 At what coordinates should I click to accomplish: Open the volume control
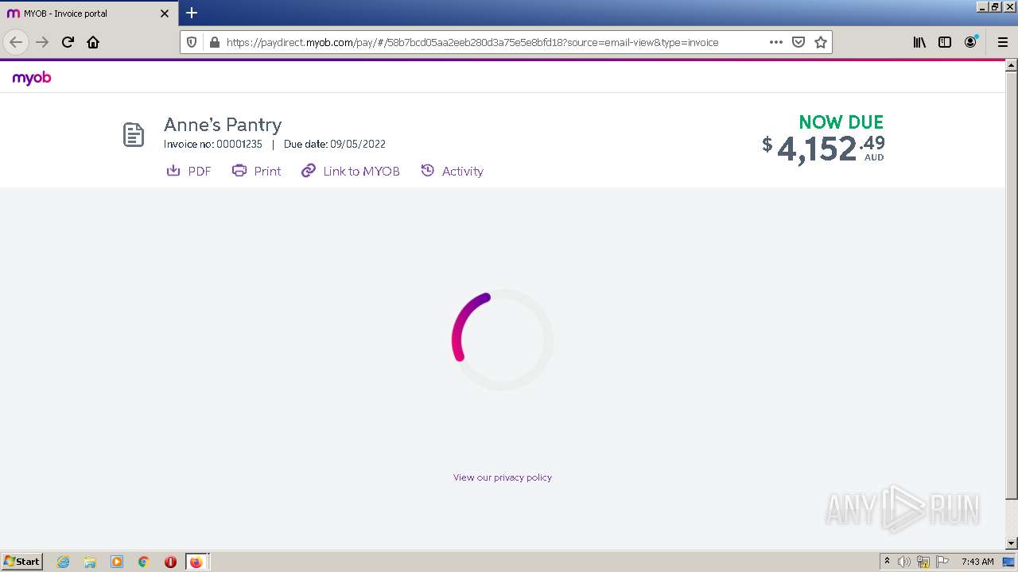(x=904, y=562)
